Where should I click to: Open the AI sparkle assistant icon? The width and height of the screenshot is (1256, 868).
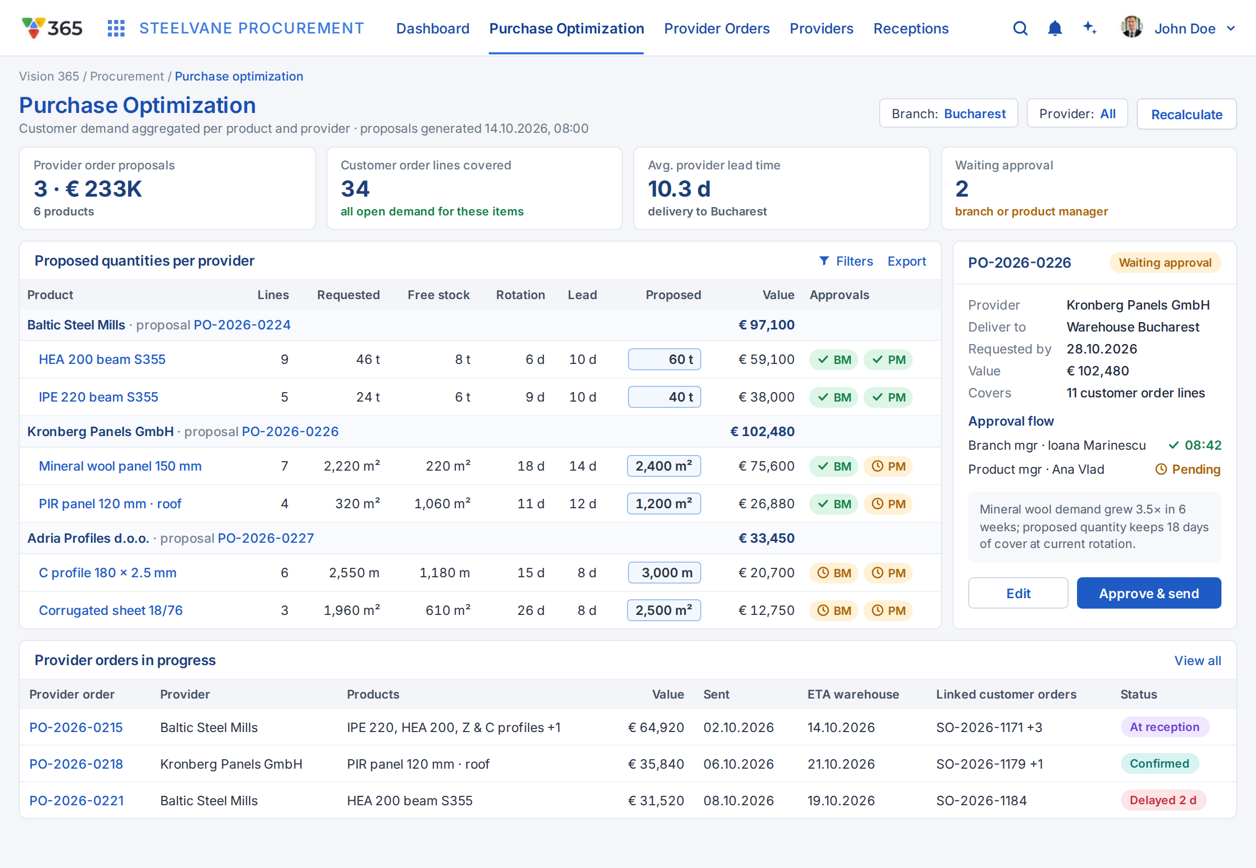[1090, 28]
